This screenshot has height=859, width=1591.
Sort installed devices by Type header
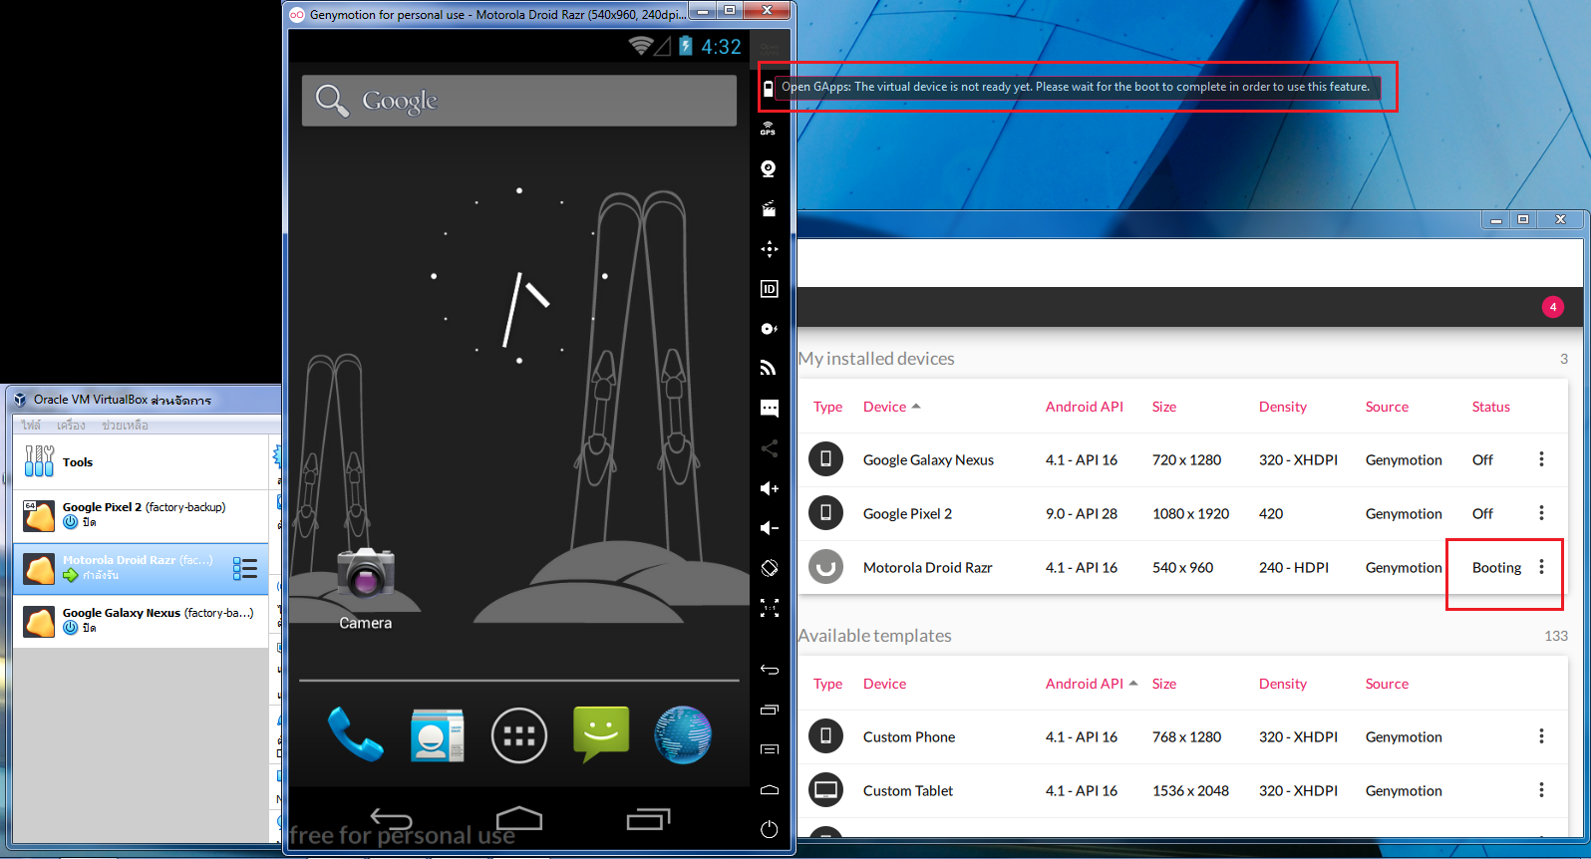point(828,407)
